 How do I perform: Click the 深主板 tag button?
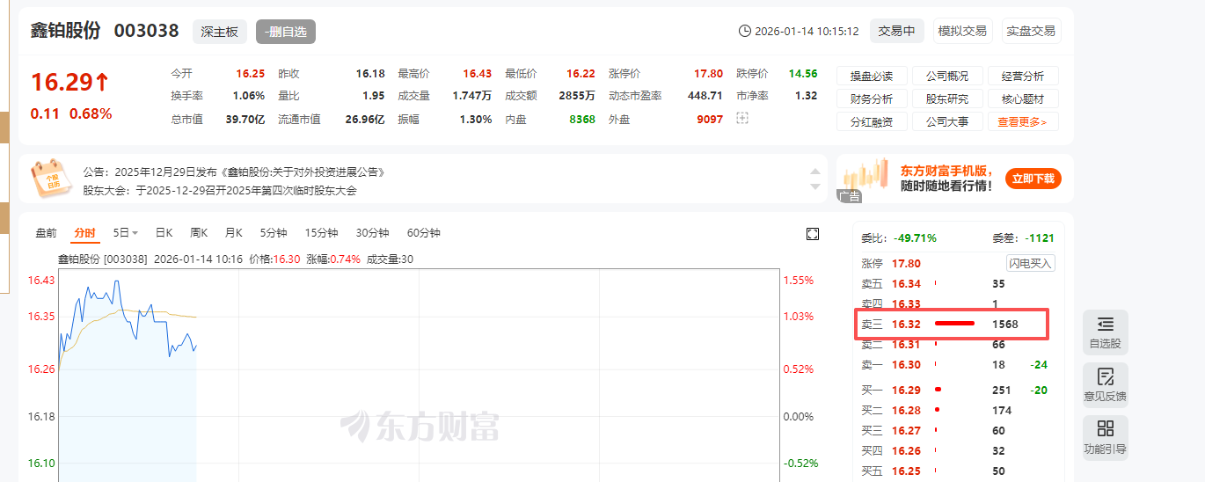point(220,32)
